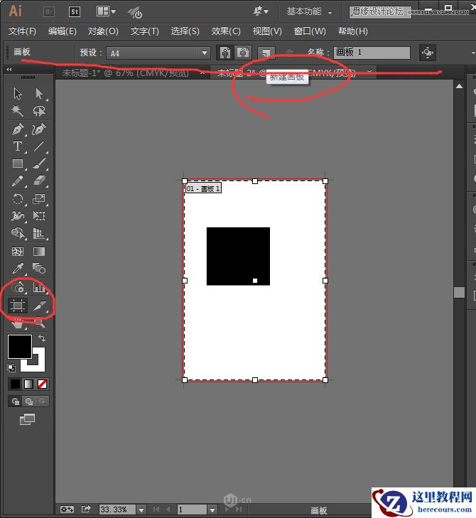The height and width of the screenshot is (518, 476).
Task: Set artboard to landscape orientation
Action: pyautogui.click(x=244, y=53)
